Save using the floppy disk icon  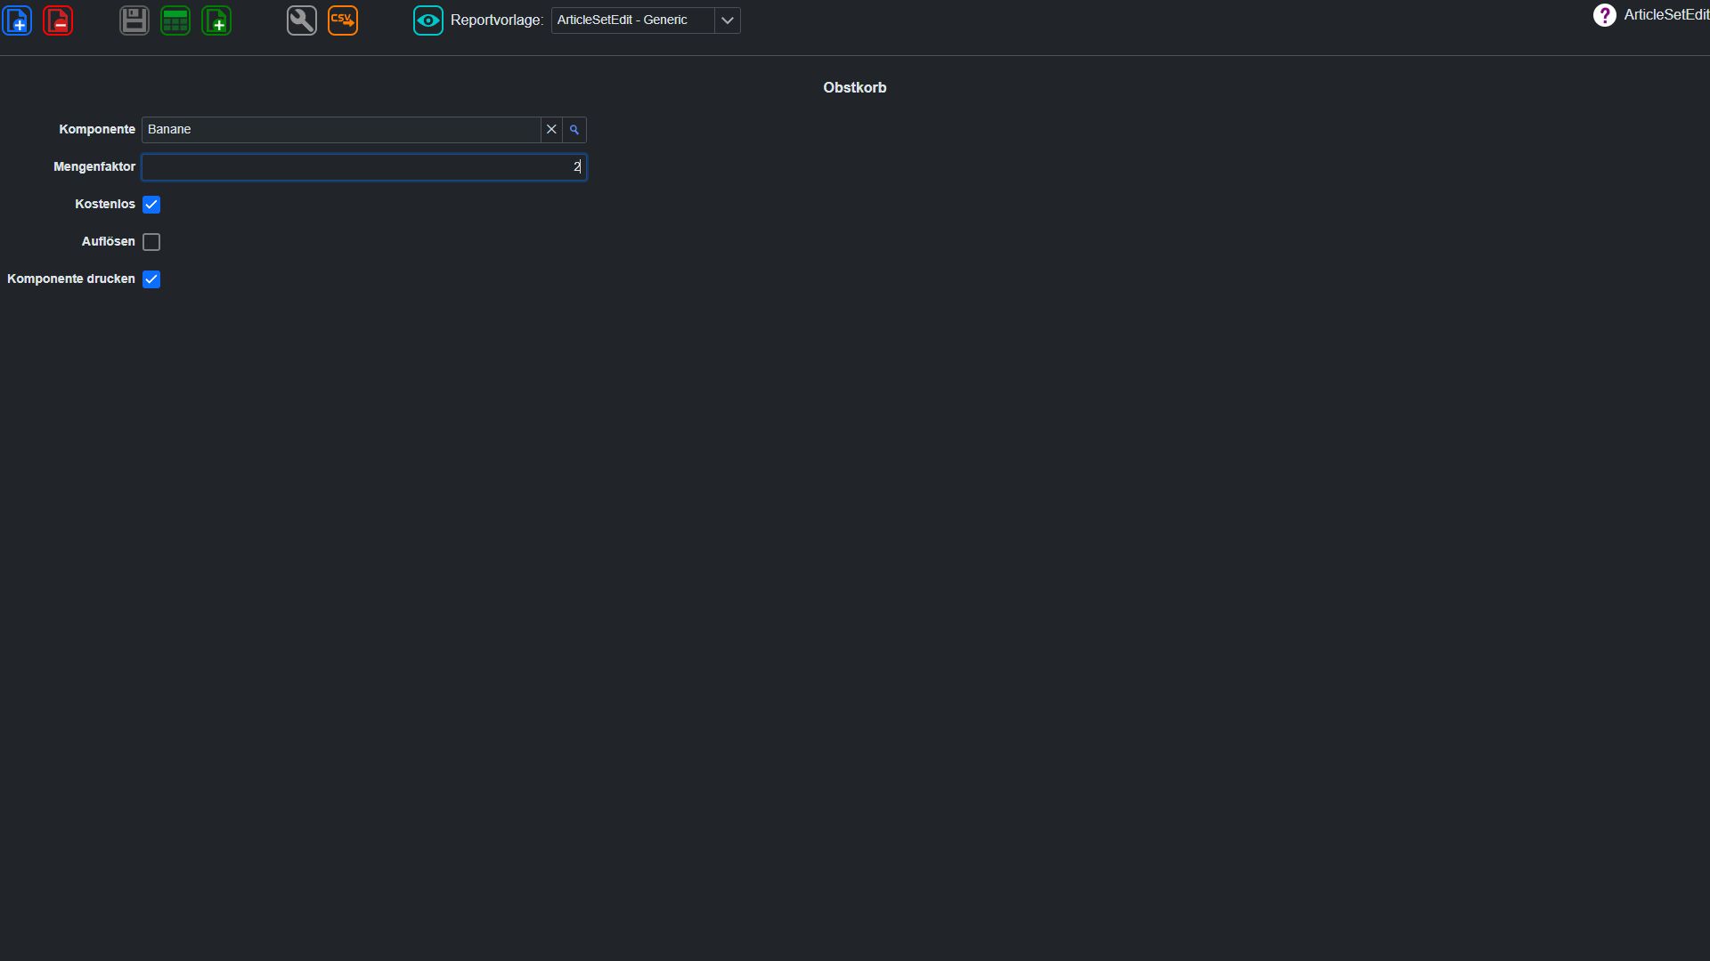click(x=134, y=20)
